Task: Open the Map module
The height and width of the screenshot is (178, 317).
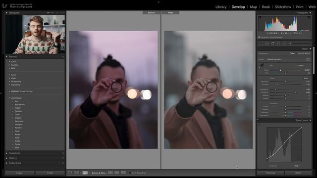Action: pyautogui.click(x=253, y=7)
